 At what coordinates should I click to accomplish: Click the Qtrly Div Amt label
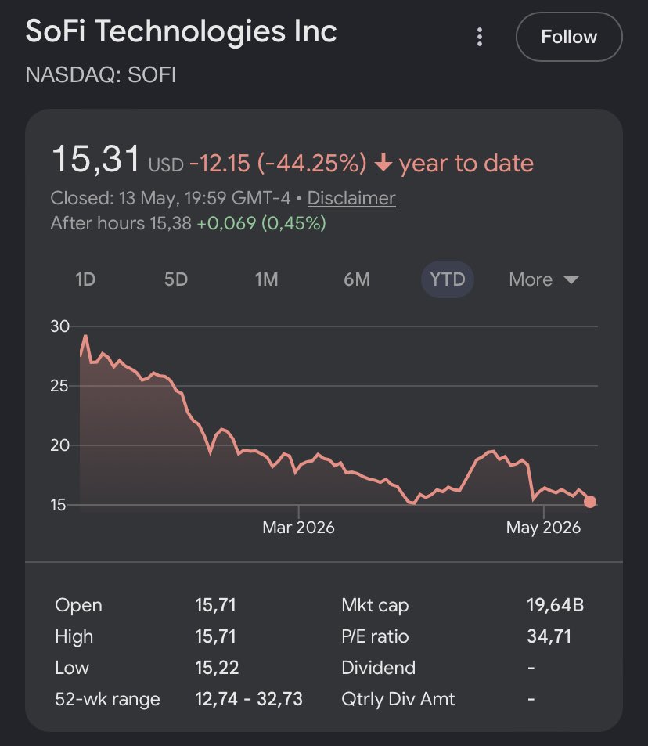point(398,699)
